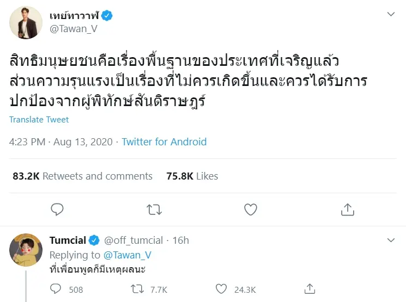Open Tumcial's profile avatar

[x=26, y=250]
